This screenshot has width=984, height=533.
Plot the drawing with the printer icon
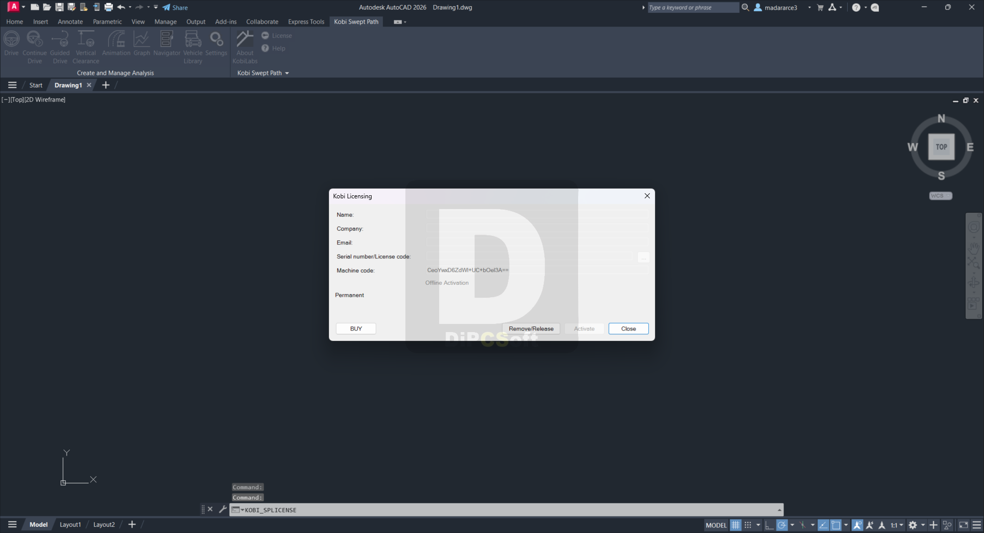pyautogui.click(x=108, y=7)
